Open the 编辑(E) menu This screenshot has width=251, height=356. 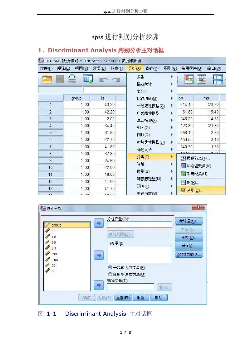[x=64, y=68]
